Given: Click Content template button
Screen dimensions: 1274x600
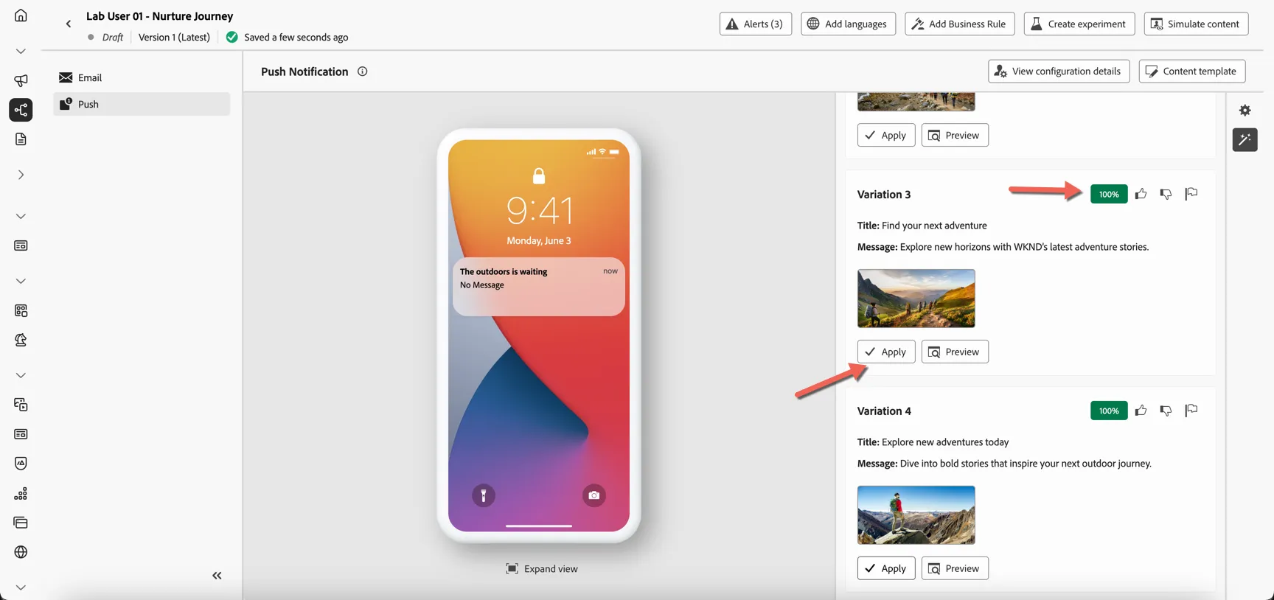Looking at the screenshot, I should pos(1192,71).
